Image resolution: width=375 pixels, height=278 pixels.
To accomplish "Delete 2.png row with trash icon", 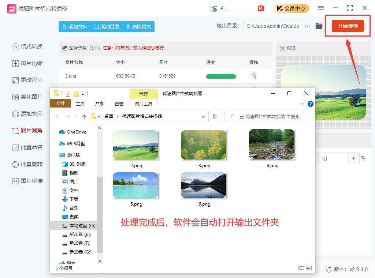I will point(254,76).
